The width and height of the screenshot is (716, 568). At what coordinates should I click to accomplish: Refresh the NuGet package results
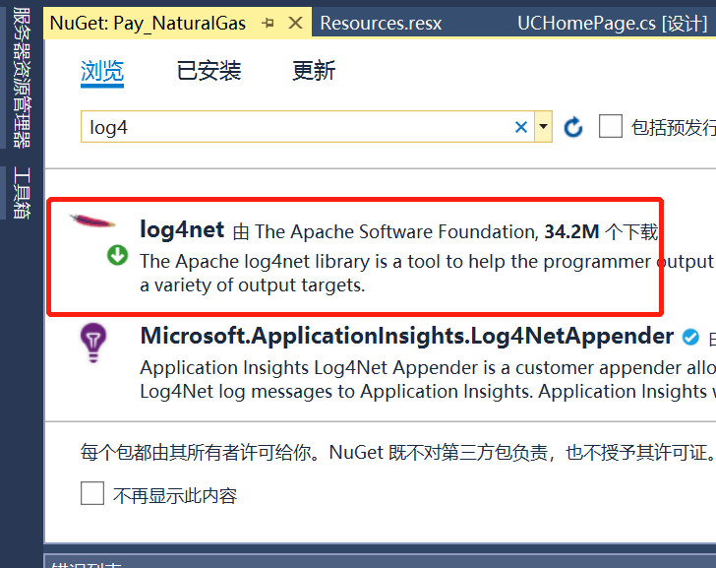[573, 127]
